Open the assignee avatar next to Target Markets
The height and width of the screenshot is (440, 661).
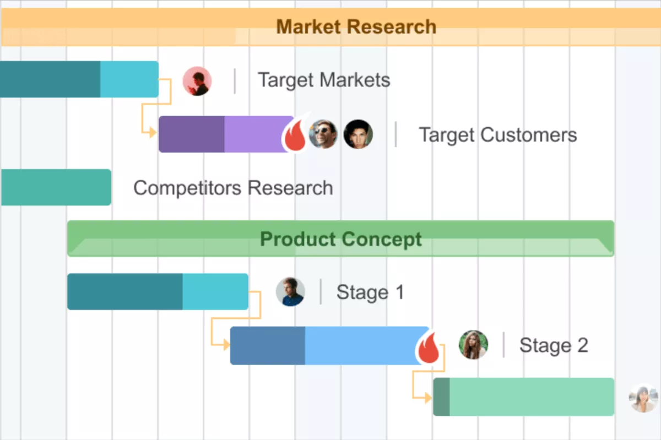tap(197, 80)
